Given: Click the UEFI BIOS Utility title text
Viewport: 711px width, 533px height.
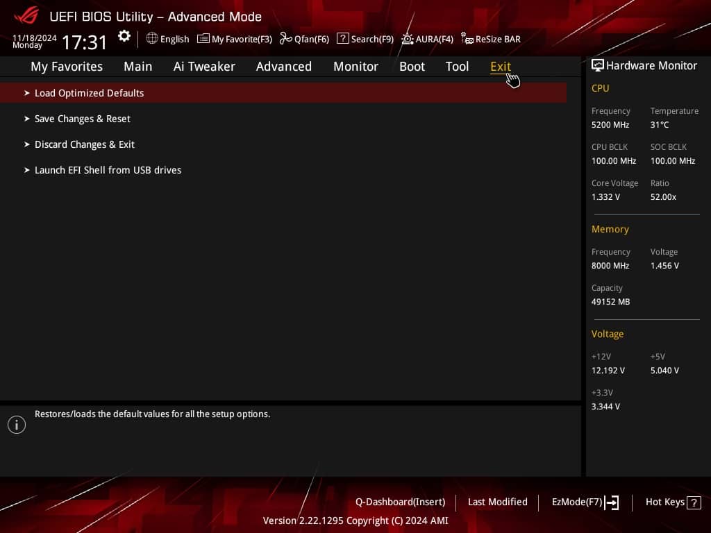Looking at the screenshot, I should point(156,17).
